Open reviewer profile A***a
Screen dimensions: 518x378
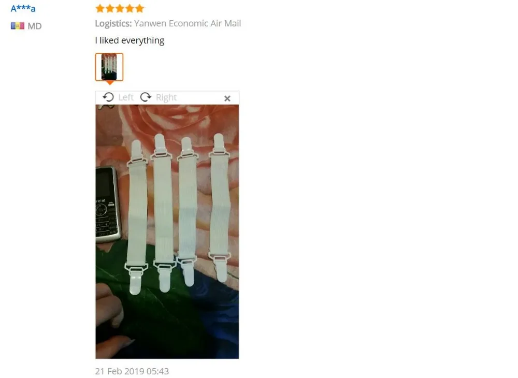(23, 8)
